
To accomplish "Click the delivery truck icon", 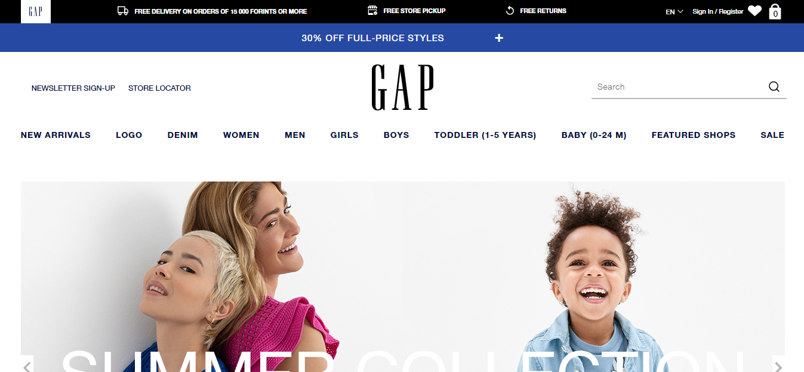I will tap(123, 11).
